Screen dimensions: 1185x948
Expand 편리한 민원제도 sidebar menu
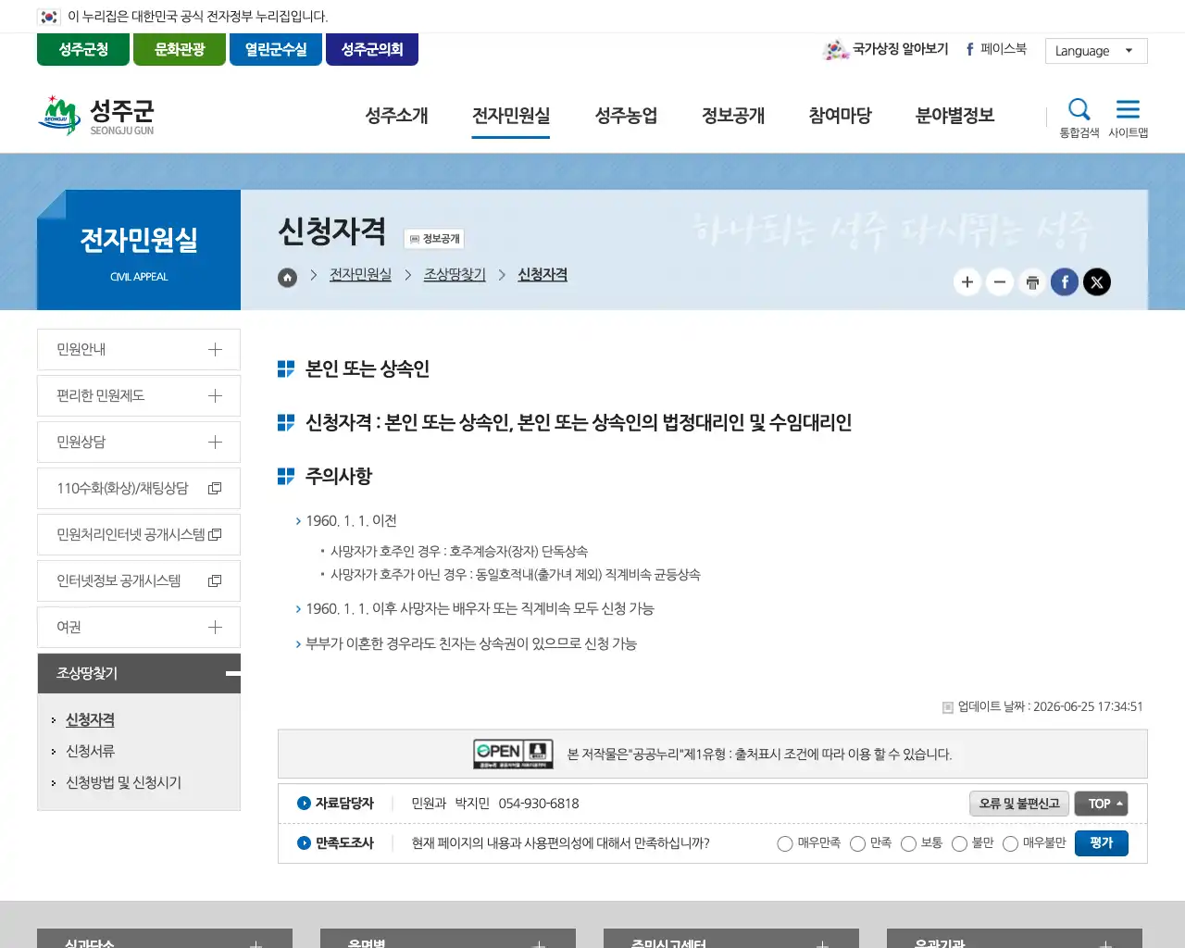(x=139, y=395)
